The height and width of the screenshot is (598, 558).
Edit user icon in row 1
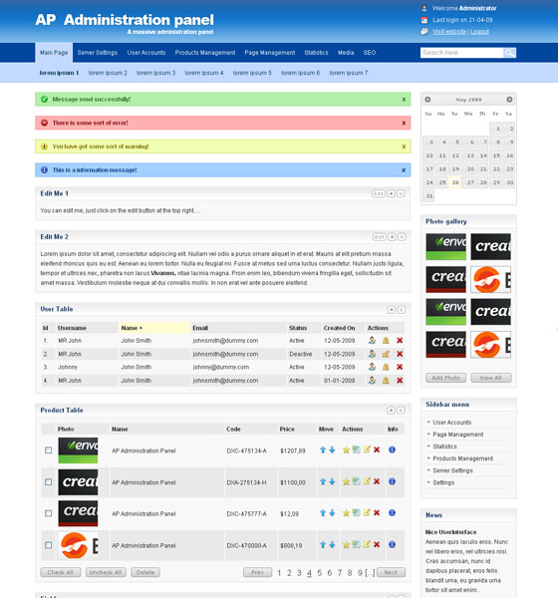[372, 341]
